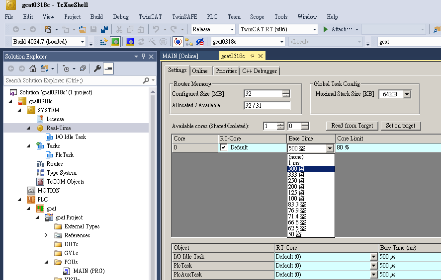Select PlcTask in the Tasks tree
Screen dimensions: 441x280
coord(64,155)
